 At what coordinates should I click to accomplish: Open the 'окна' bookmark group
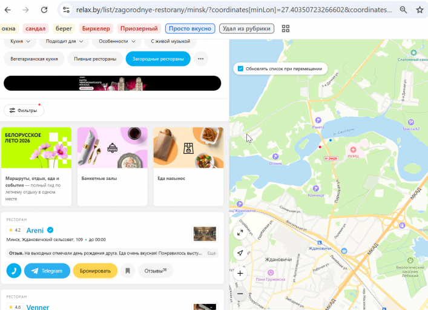point(8,28)
